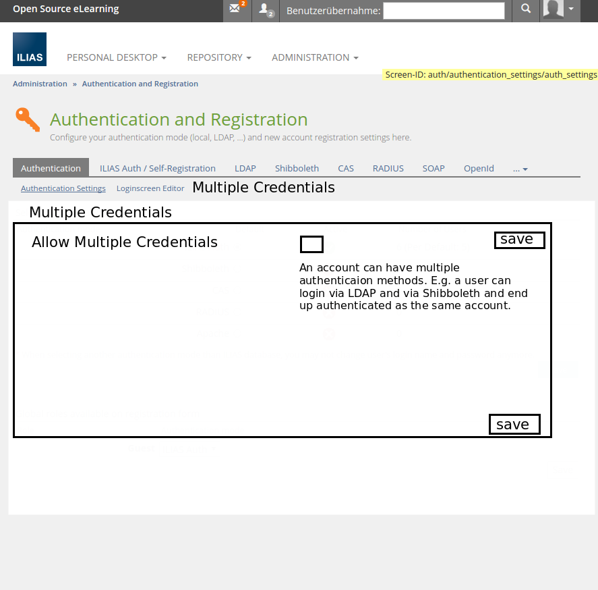Screen dimensions: 598x590
Task: Open the Loginscreen Editor subtab
Action: pos(150,188)
